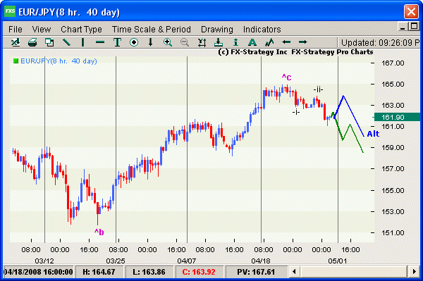Click the magenta ^b wave label
Viewport: 423px width, 281px height.
coord(99,232)
